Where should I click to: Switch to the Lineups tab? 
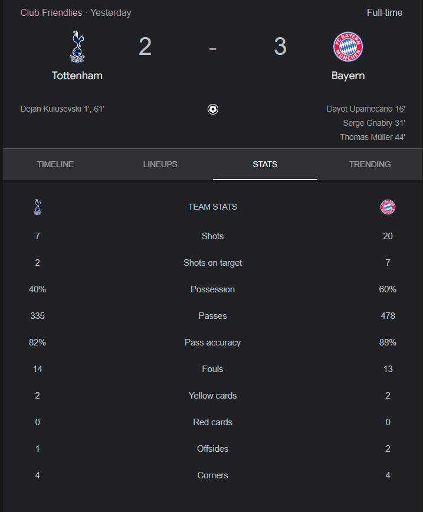tap(160, 164)
